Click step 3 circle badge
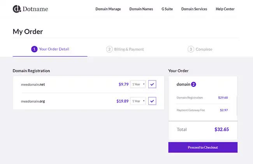 pos(191,49)
